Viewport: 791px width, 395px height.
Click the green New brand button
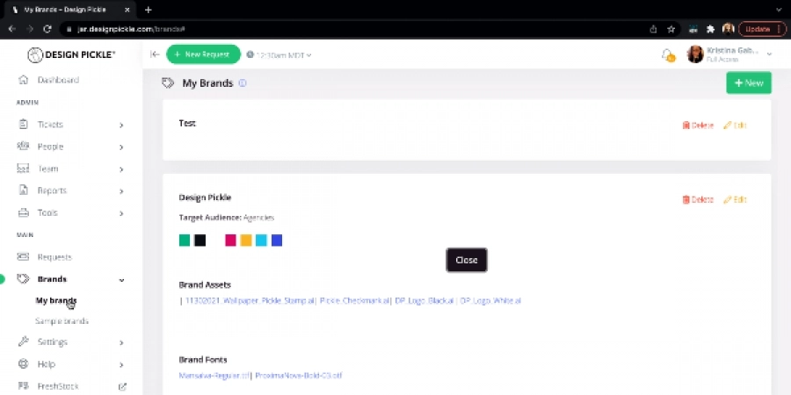coord(749,83)
